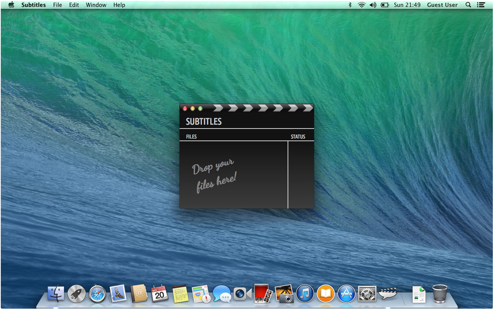Open the File menu
The width and height of the screenshot is (494, 309).
click(x=57, y=5)
